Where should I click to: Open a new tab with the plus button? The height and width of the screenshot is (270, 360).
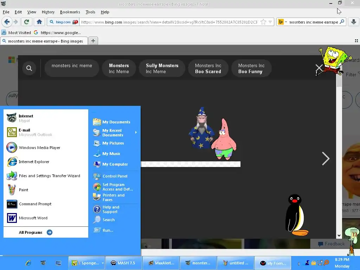pos(93,41)
